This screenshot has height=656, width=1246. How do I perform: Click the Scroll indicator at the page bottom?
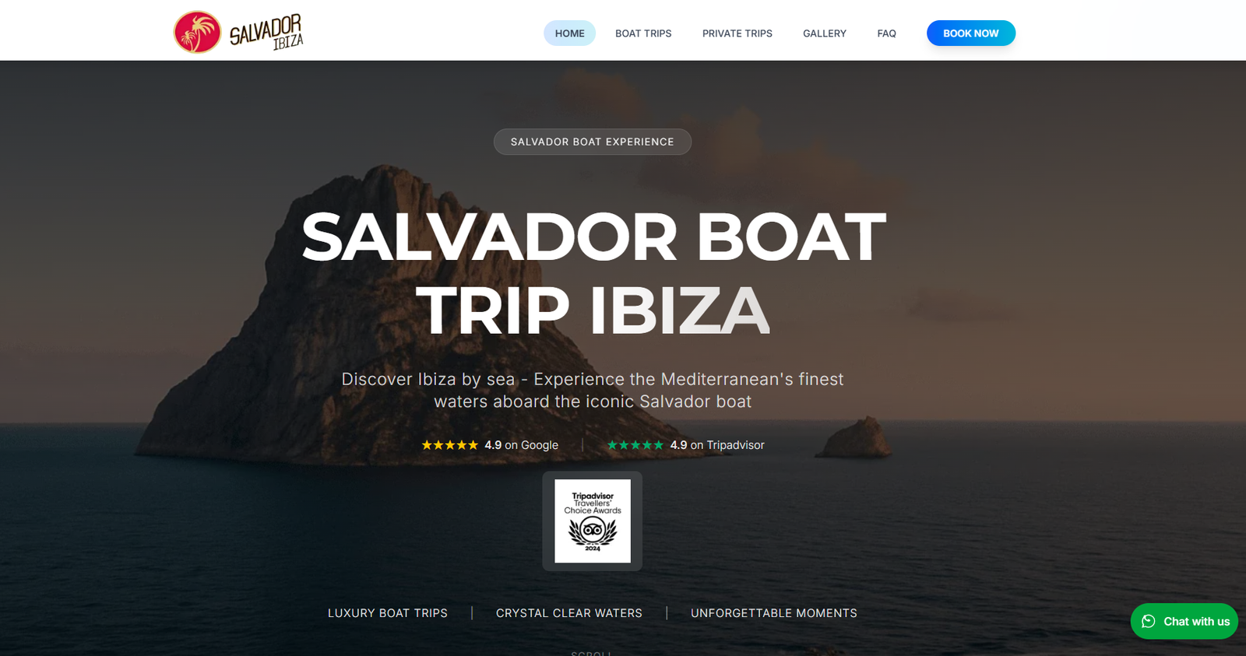(592, 653)
